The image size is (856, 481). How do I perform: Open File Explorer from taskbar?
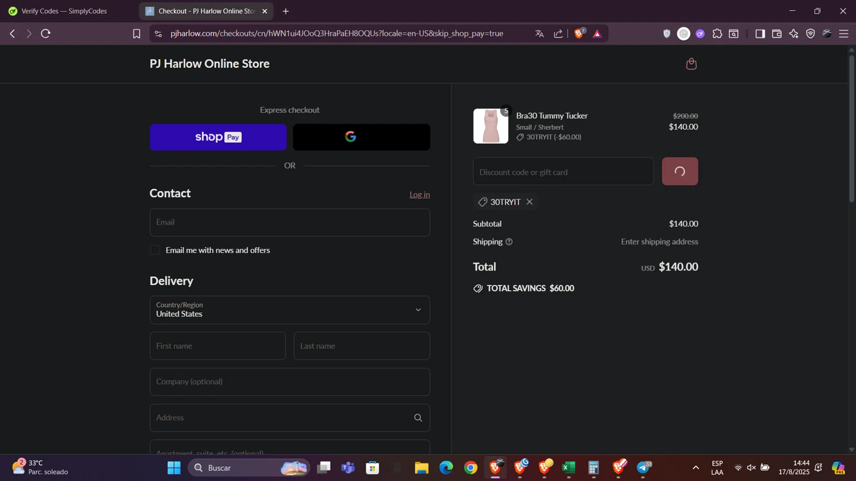point(422,468)
